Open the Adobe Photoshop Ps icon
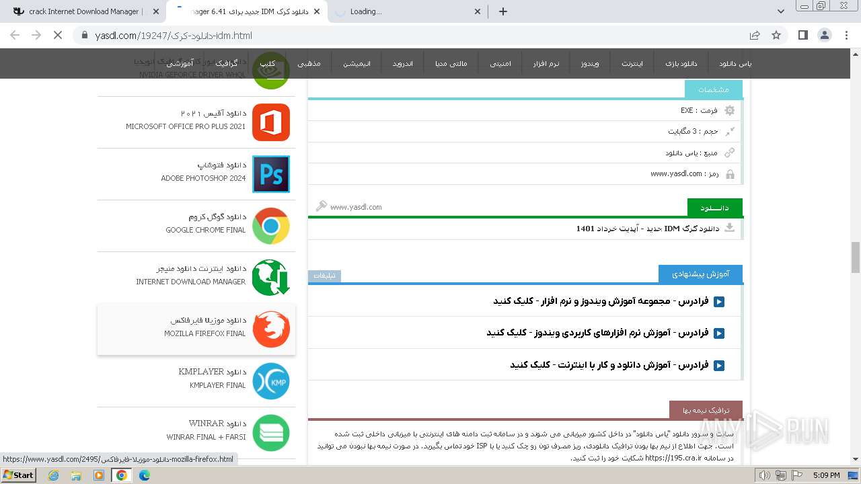Viewport: 861px width, 484px height. 271,174
